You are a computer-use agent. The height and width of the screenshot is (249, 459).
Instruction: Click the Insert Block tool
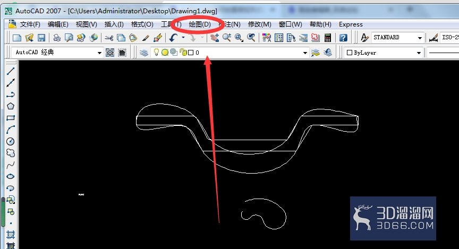click(11, 200)
